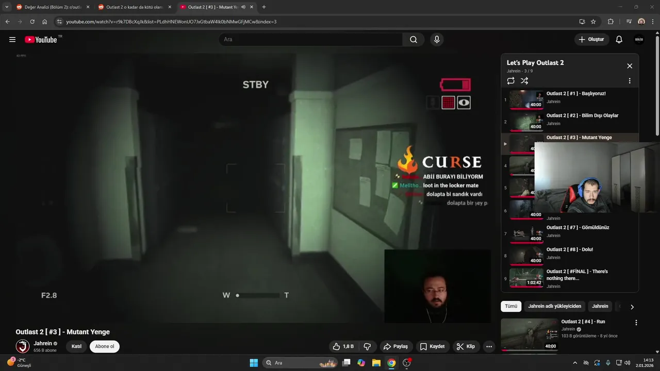Toggle playlist shuffle mode
This screenshot has width=660, height=371.
(524, 81)
